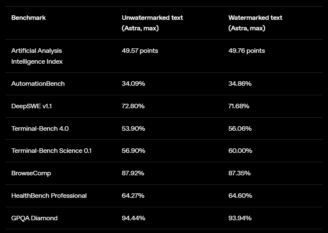Click the HealthBench Professional row label
The width and height of the screenshot is (328, 233).
tap(49, 196)
